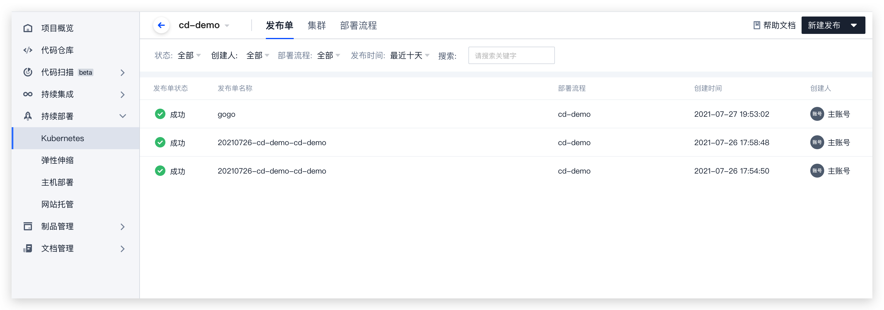Screen dimensions: 884x310
Task: Click creator avatar in the gogo row
Action: 817,114
